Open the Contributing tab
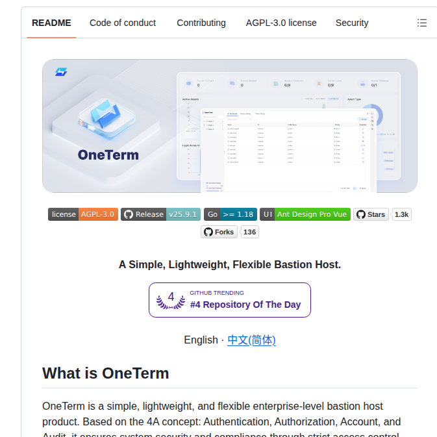Screen dimensions: 437x437 [201, 23]
